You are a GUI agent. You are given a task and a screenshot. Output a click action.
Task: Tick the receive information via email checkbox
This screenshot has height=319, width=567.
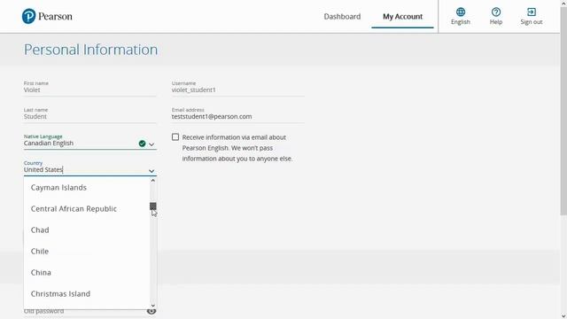[175, 137]
